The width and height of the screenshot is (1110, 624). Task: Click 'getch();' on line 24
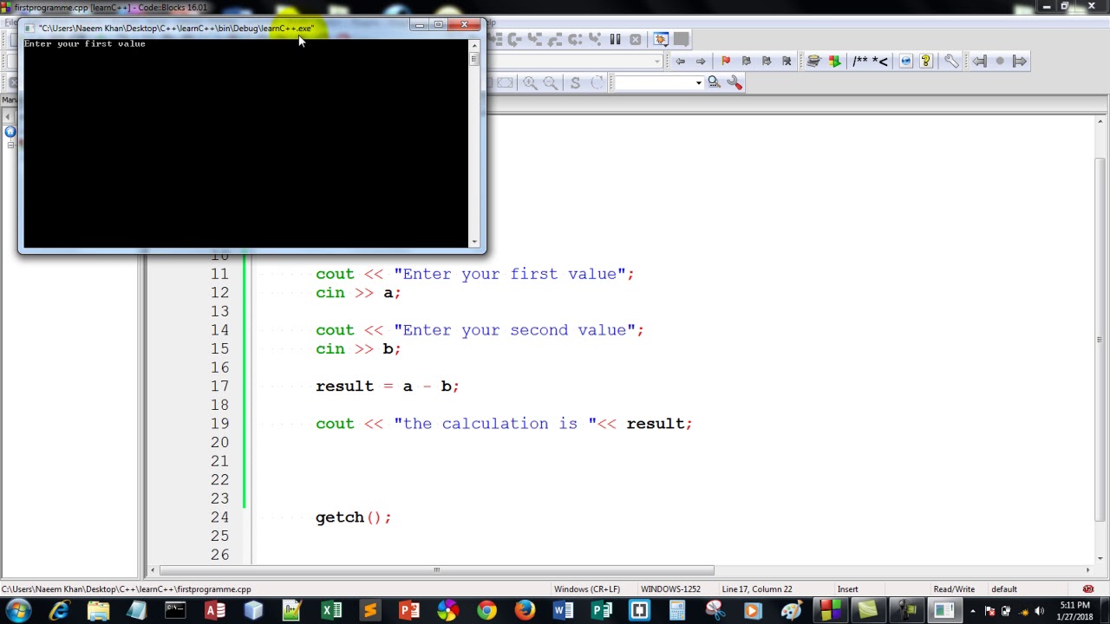(x=354, y=517)
